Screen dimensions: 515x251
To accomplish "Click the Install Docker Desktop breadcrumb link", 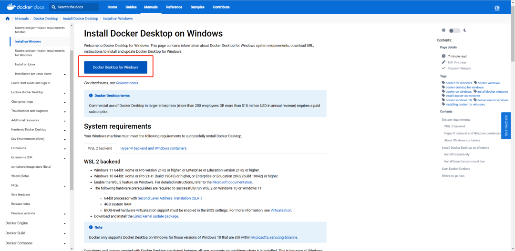I will coord(81,19).
